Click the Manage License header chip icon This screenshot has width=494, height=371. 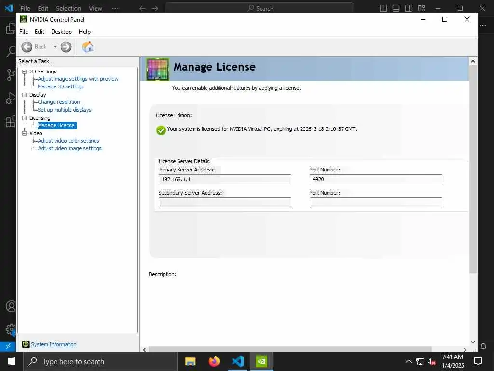pos(158,69)
